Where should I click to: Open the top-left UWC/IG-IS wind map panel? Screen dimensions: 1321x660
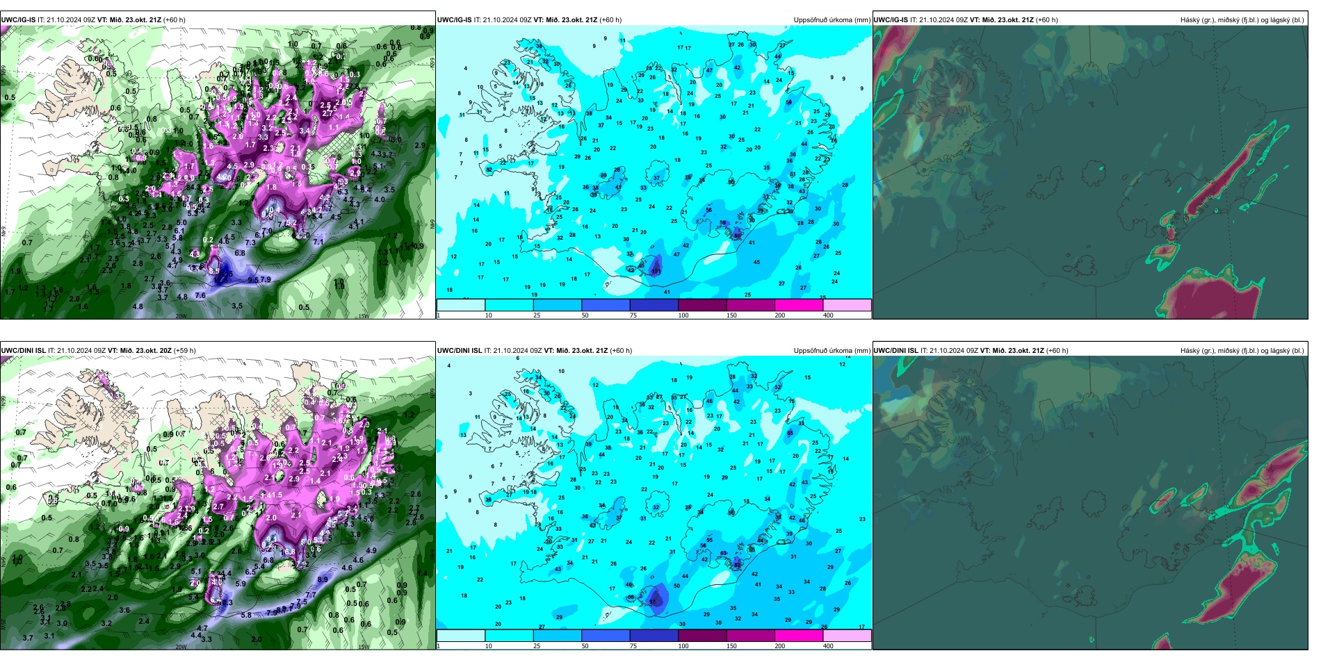pos(218,172)
